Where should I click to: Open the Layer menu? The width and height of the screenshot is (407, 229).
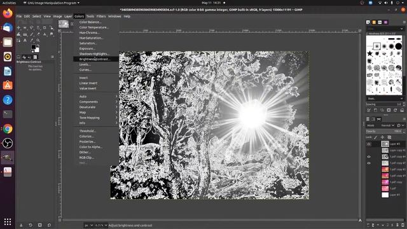click(68, 17)
